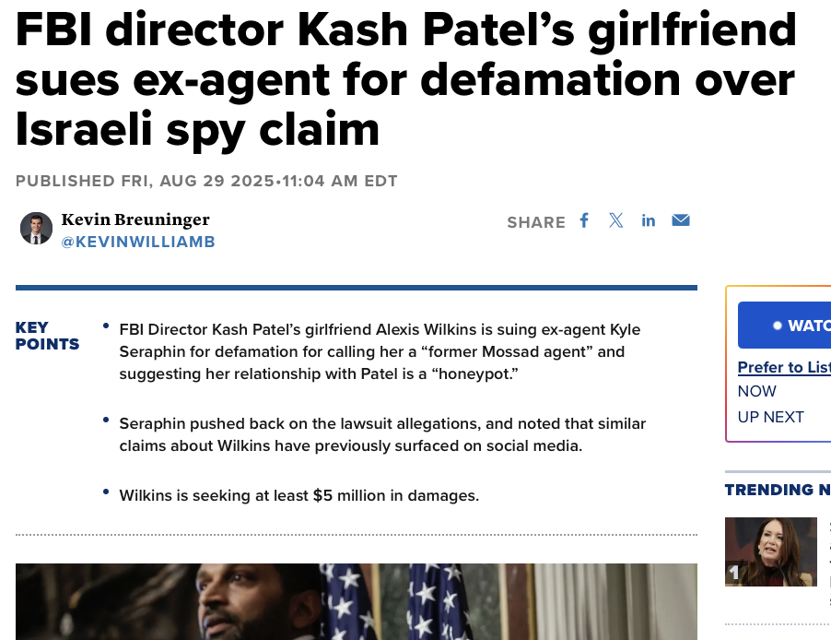Click the Key Points label

tap(47, 336)
